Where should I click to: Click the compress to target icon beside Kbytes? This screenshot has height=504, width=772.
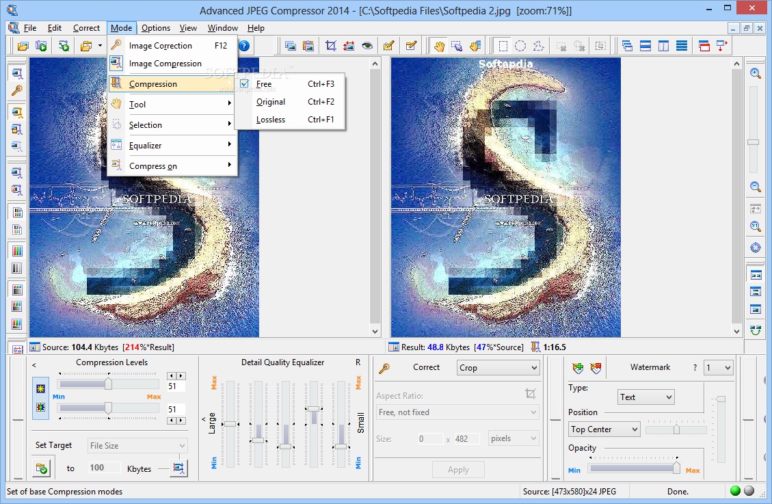coord(178,468)
